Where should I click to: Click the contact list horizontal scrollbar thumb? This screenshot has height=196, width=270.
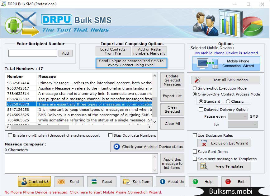[40, 127]
